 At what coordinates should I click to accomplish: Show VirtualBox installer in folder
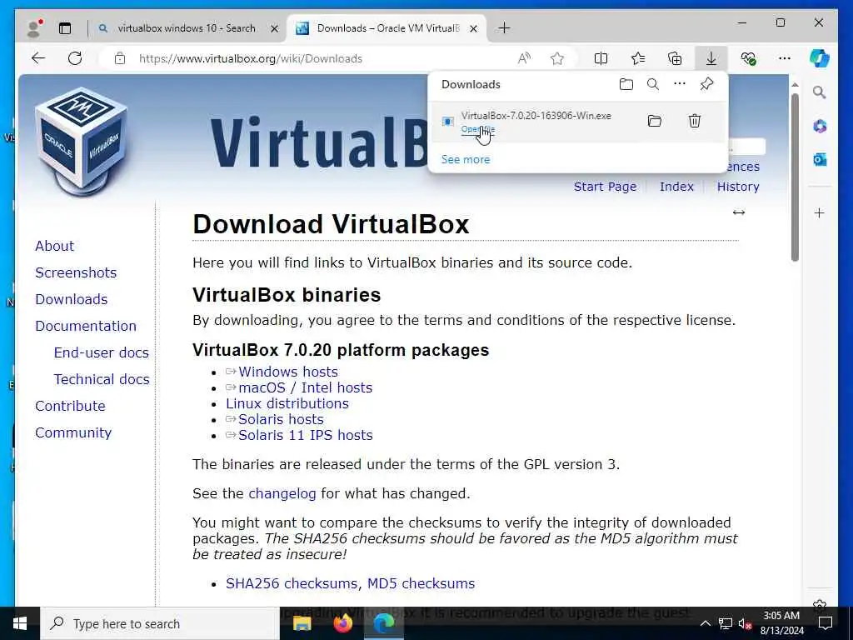point(655,121)
